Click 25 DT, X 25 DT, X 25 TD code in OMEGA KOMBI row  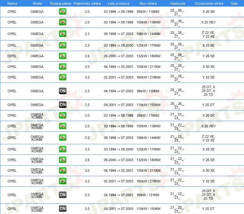click(x=208, y=195)
